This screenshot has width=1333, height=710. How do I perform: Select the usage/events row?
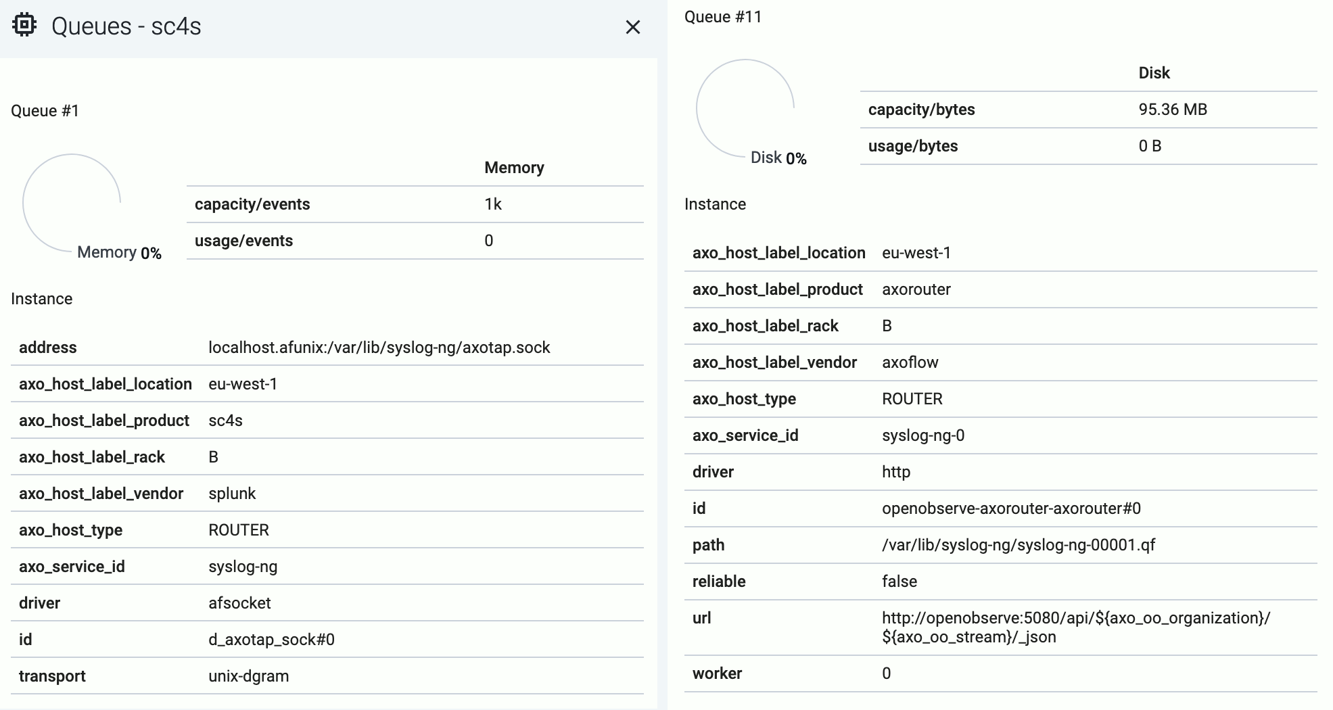tap(415, 241)
